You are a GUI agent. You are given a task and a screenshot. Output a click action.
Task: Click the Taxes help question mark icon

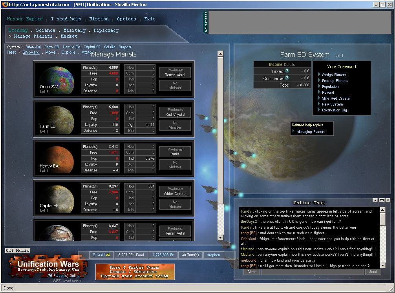tap(287, 71)
